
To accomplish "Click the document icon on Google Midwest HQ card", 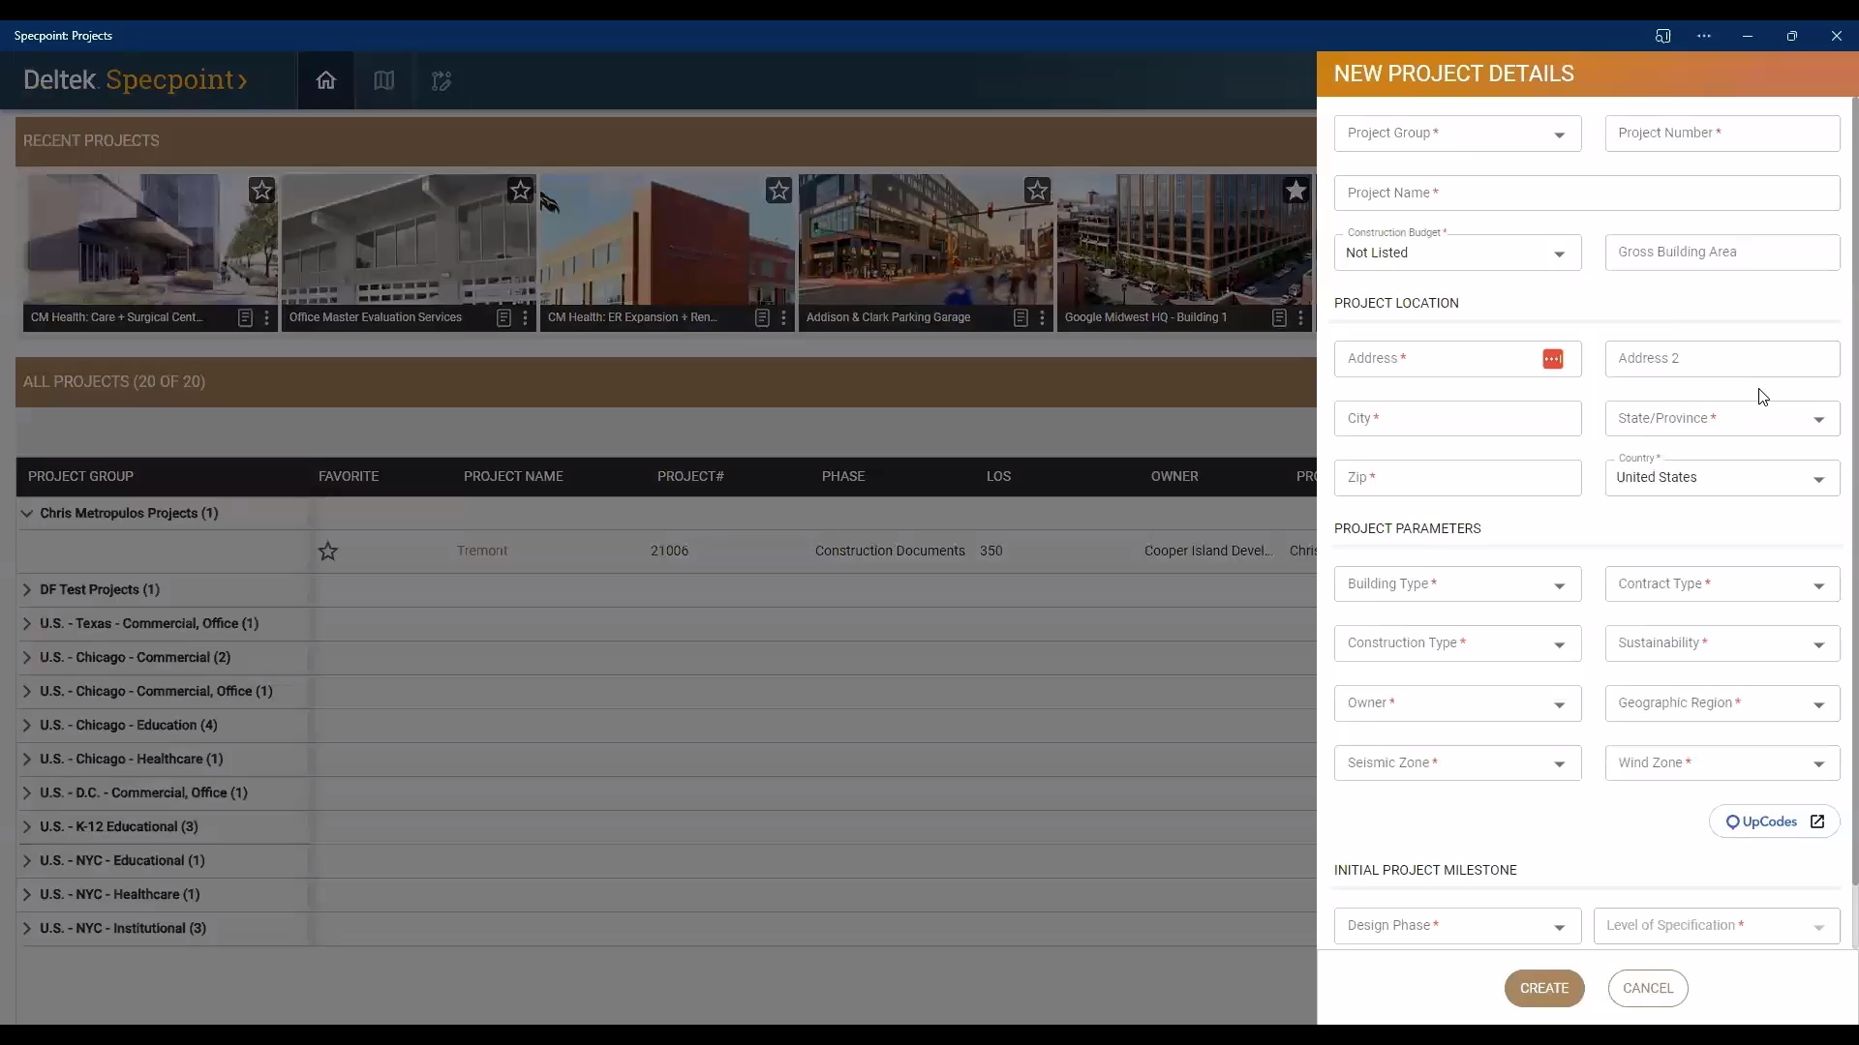I will click(1279, 317).
